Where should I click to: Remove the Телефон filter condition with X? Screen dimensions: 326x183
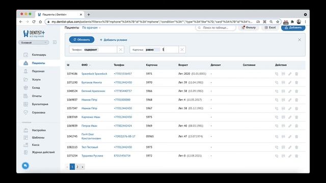tap(120, 50)
